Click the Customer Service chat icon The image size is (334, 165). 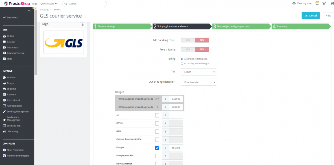click(x=4, y=53)
